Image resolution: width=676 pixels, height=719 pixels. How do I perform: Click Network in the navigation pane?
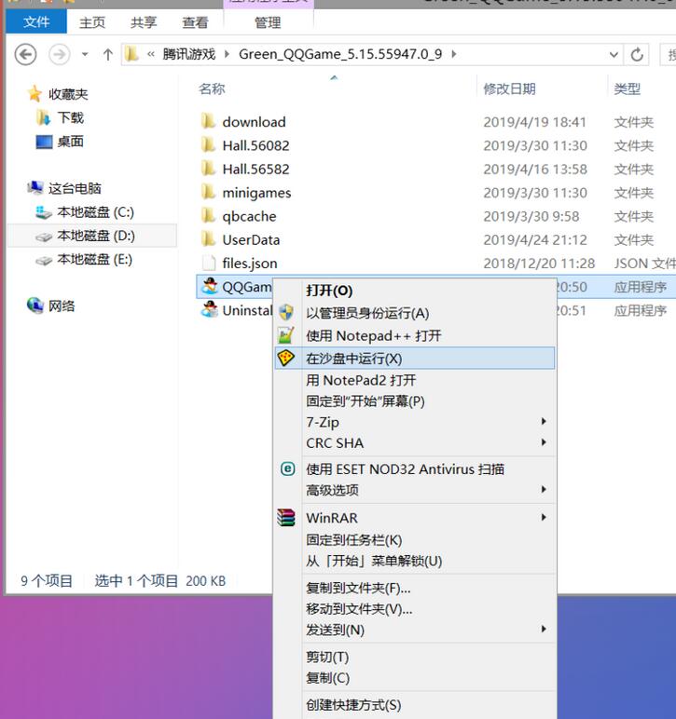tap(62, 305)
